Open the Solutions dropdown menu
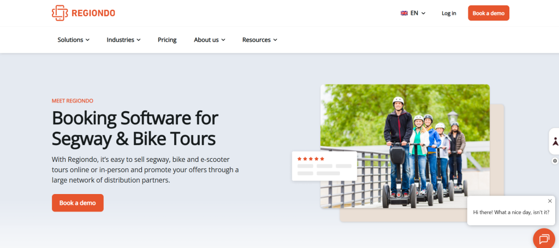The image size is (559, 248). [74, 40]
